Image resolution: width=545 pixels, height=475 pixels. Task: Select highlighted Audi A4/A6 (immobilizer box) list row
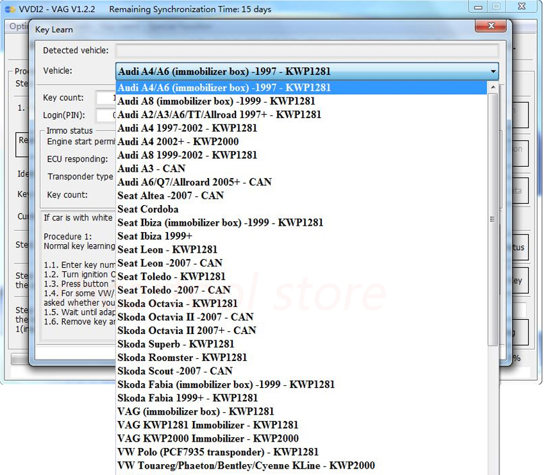301,88
